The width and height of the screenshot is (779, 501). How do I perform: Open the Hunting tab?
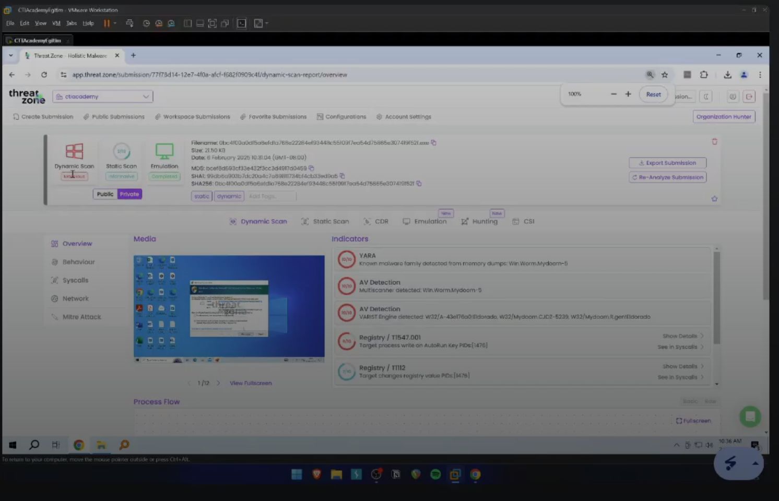479,221
